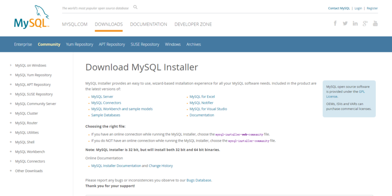Click the Login link
392x196 pixels.
point(358,8)
